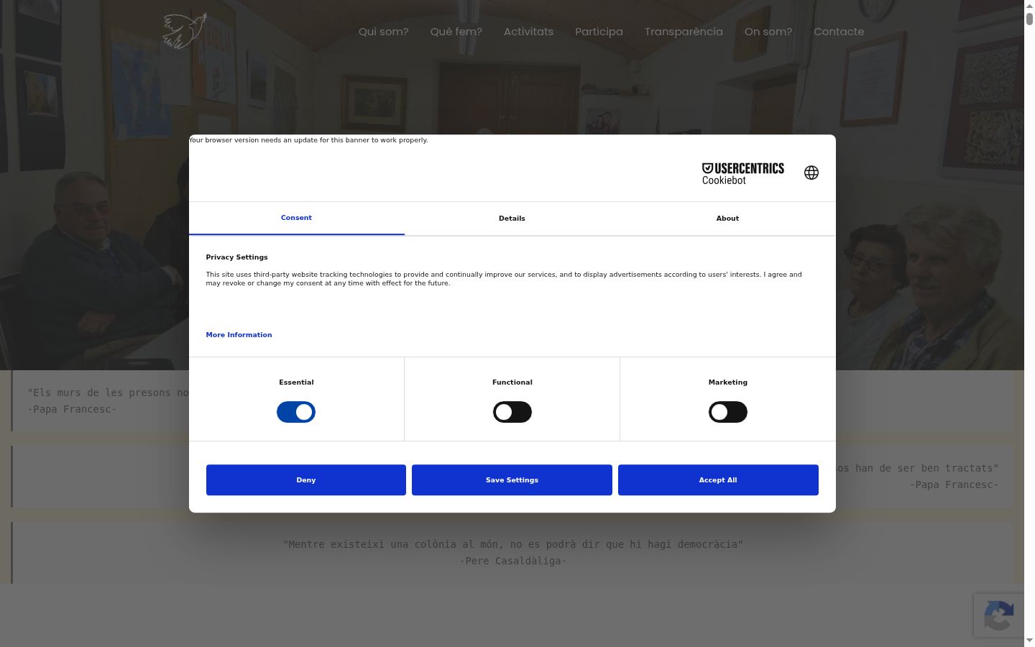Click the Pere Casaldàliga quote text

click(x=513, y=544)
